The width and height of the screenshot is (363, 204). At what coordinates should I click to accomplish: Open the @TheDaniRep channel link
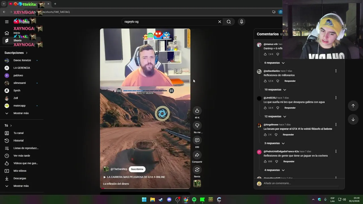pyautogui.click(x=119, y=169)
